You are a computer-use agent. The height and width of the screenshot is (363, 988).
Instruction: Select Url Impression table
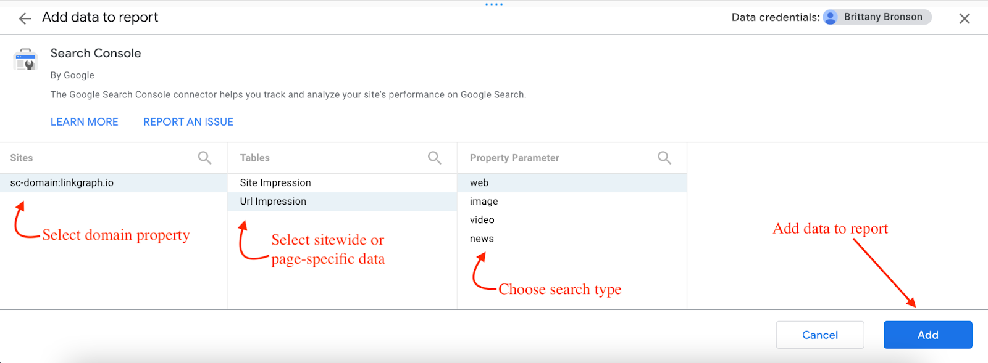pyautogui.click(x=273, y=201)
